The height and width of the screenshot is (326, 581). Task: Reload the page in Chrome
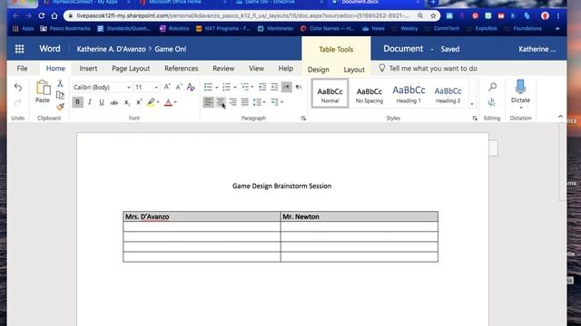(42, 16)
